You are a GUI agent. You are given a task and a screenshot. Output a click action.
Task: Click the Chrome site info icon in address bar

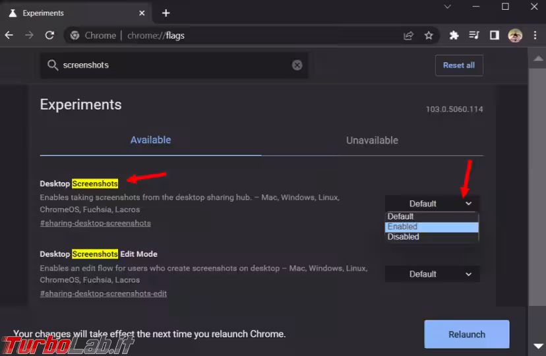point(75,36)
